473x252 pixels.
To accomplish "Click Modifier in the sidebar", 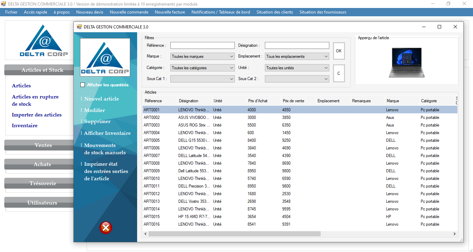I will pyautogui.click(x=95, y=110).
